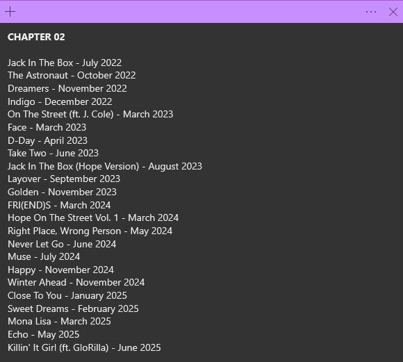This screenshot has height=362, width=403.
Task: Place cursor on 'Muse - July 2024'
Action: click(44, 257)
